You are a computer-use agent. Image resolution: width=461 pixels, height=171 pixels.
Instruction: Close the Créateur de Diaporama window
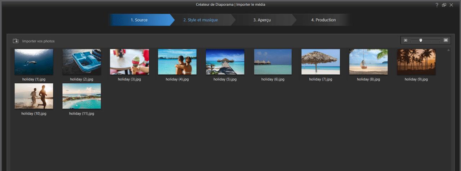451,5
